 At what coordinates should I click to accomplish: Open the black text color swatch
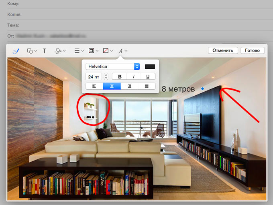[x=150, y=66]
